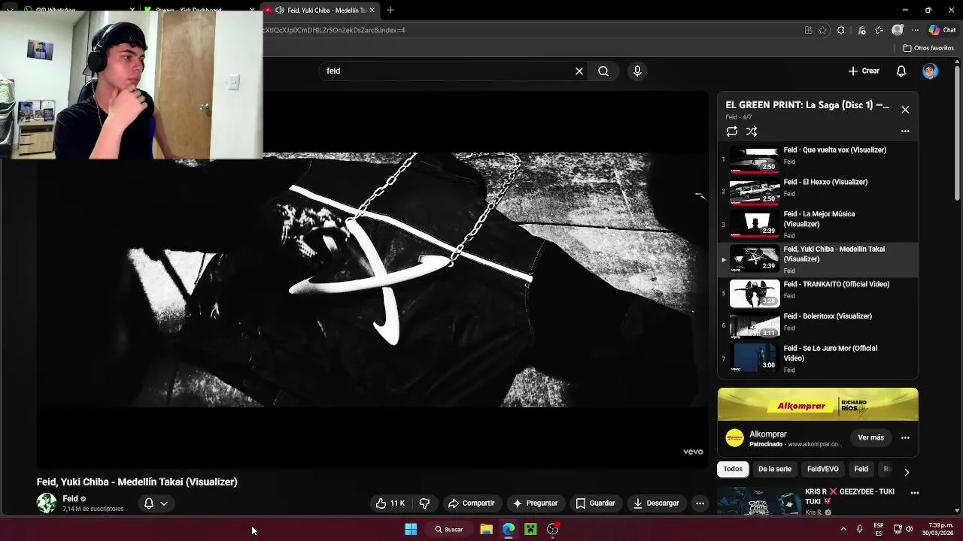The image size is (963, 541).
Task: Show more filter chips with right arrow
Action: point(907,471)
